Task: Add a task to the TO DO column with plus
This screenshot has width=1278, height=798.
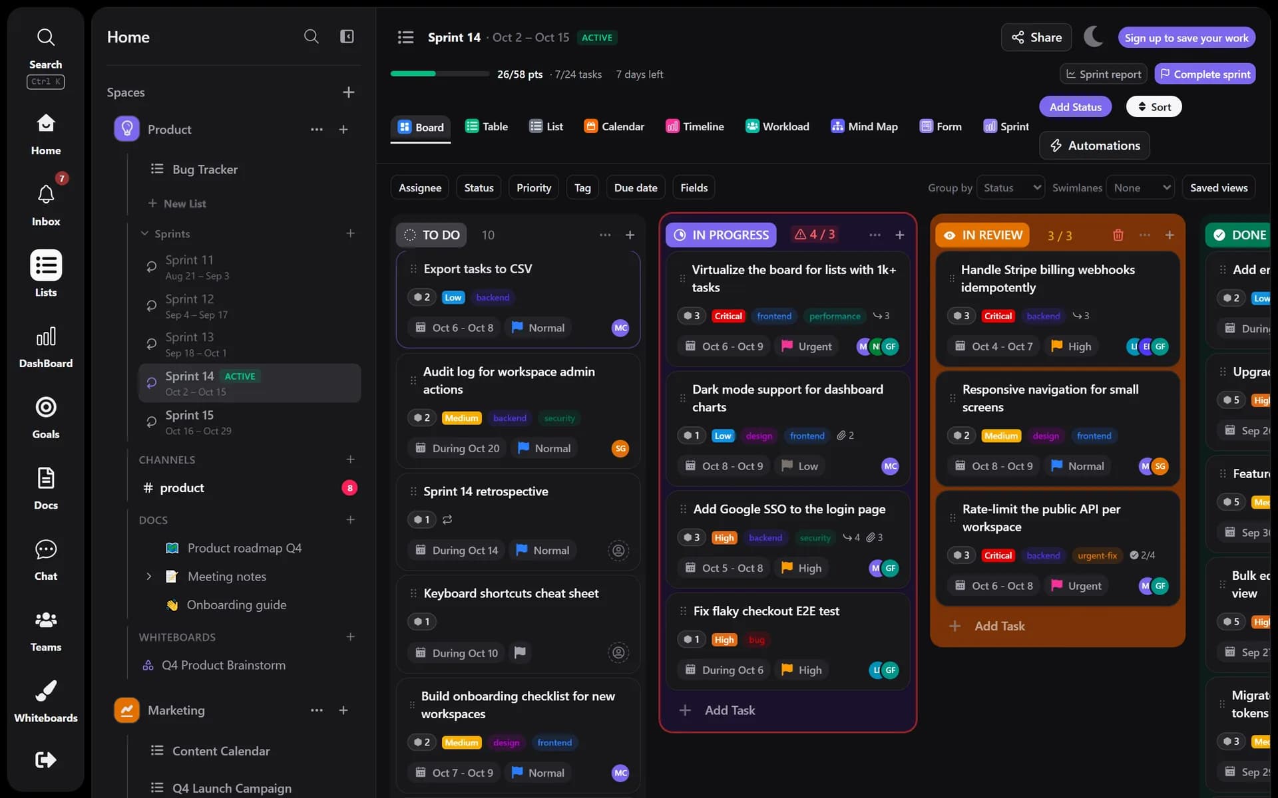Action: click(x=630, y=235)
